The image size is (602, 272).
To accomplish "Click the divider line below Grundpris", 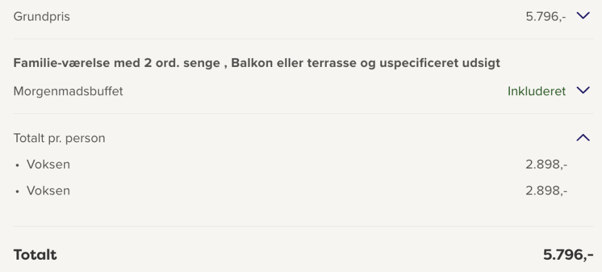I will point(301,39).
